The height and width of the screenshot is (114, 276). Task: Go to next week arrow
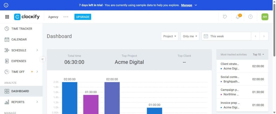point(264,36)
